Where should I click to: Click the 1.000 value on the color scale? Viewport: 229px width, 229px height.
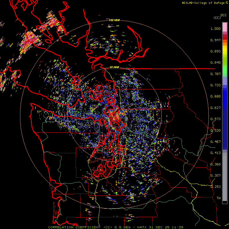click(216, 28)
